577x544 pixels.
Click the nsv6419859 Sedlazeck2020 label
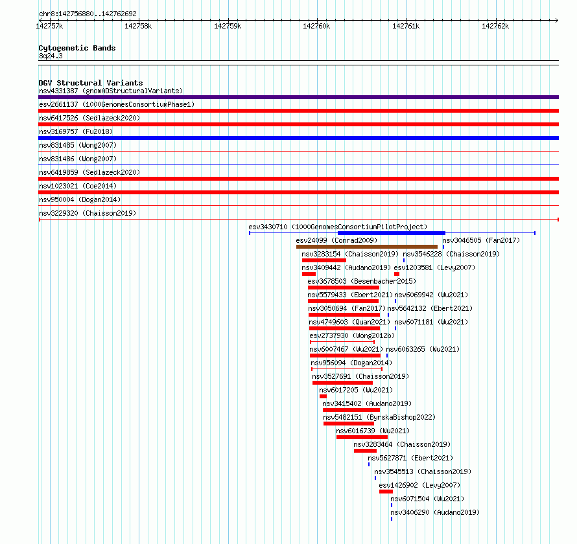coord(89,172)
